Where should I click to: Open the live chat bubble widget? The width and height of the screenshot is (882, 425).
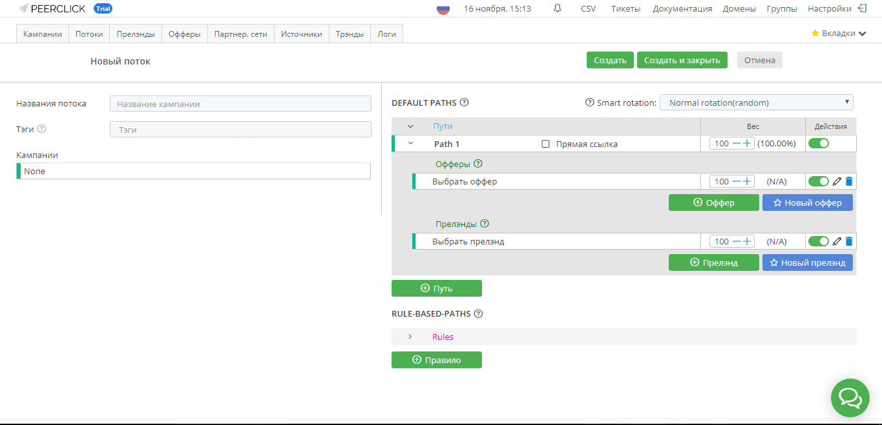(x=849, y=397)
